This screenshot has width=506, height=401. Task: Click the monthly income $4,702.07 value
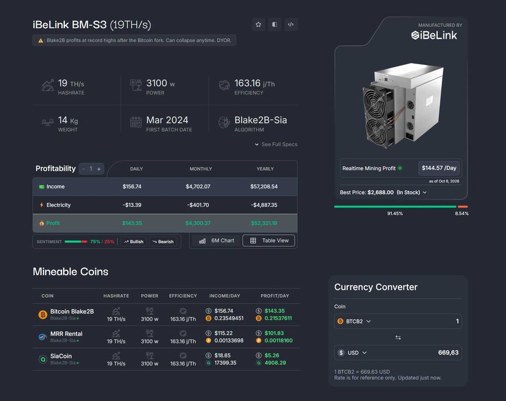(198, 187)
